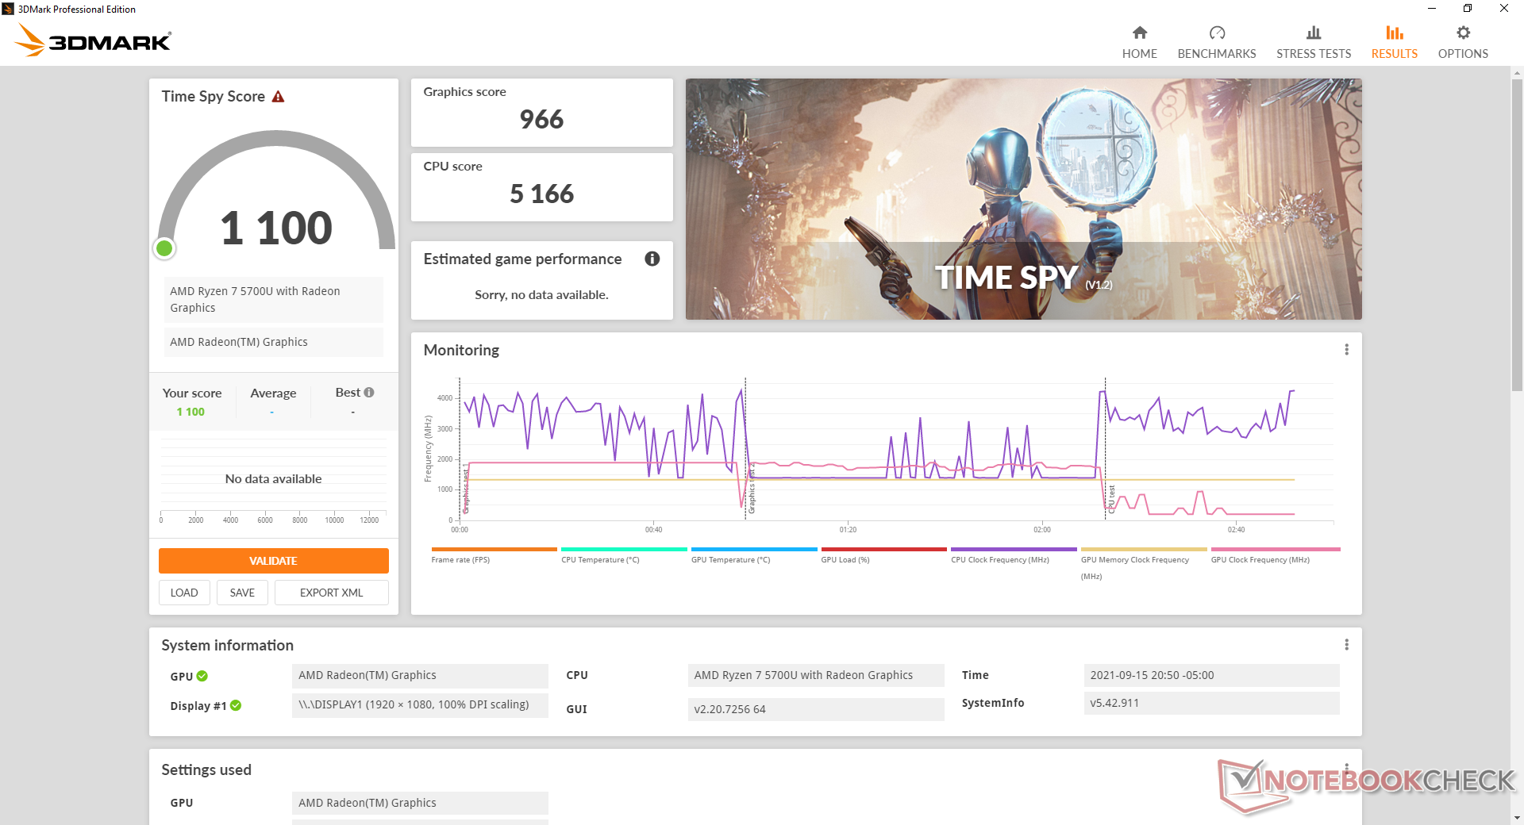
Task: Click the Display #1 green check icon
Action: click(x=236, y=705)
